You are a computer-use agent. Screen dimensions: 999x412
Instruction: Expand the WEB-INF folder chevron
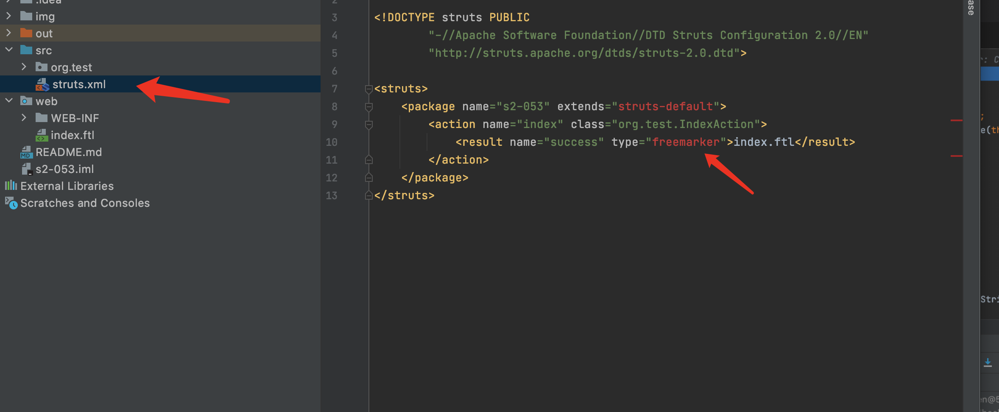[x=24, y=118]
